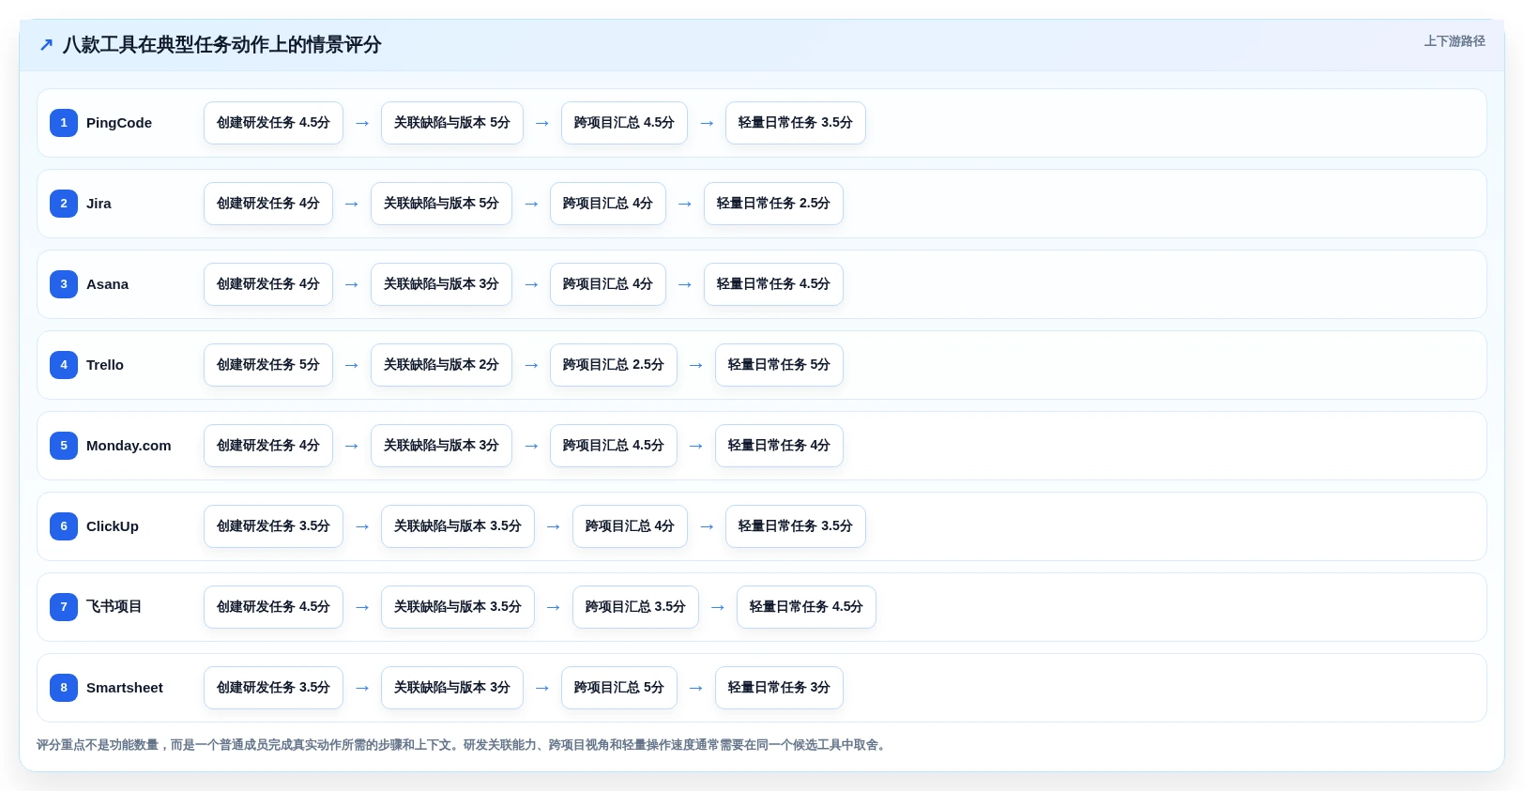Click Trello's 轻量日常任务 5分 chip
The image size is (1524, 791).
pos(779,365)
